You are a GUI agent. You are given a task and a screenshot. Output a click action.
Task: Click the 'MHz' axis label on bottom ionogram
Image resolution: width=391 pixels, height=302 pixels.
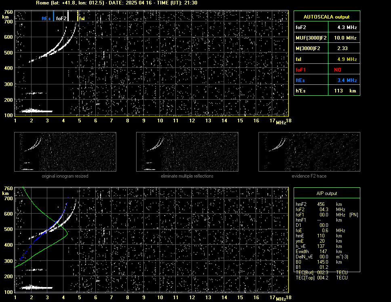tap(281, 299)
